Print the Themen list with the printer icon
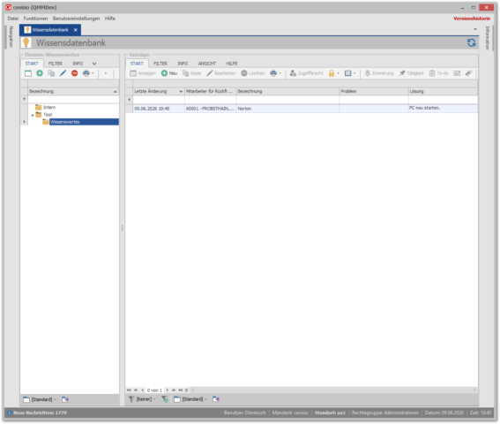 coord(86,73)
